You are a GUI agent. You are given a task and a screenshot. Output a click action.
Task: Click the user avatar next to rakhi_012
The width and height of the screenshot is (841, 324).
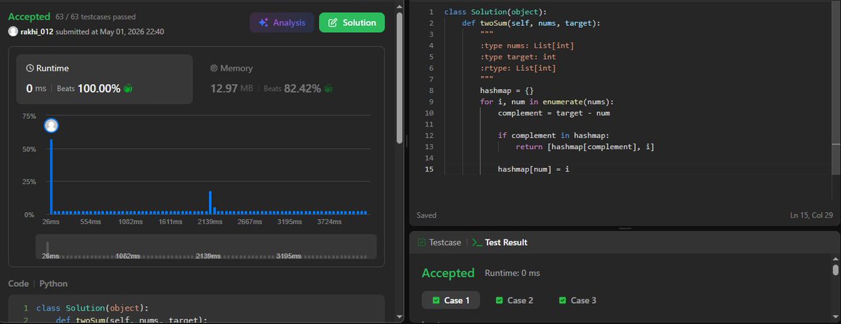click(13, 31)
